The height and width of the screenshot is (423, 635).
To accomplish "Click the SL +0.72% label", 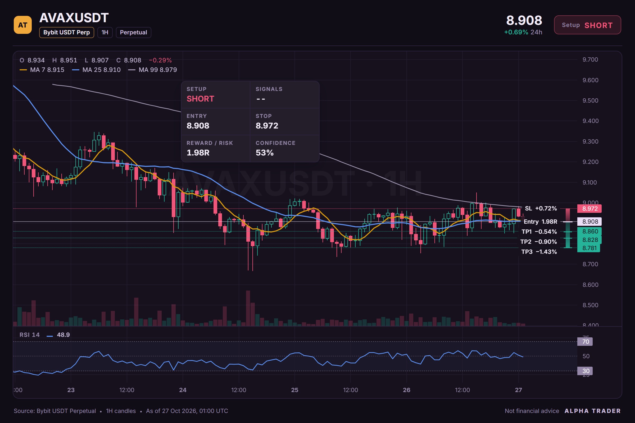I will pyautogui.click(x=541, y=208).
